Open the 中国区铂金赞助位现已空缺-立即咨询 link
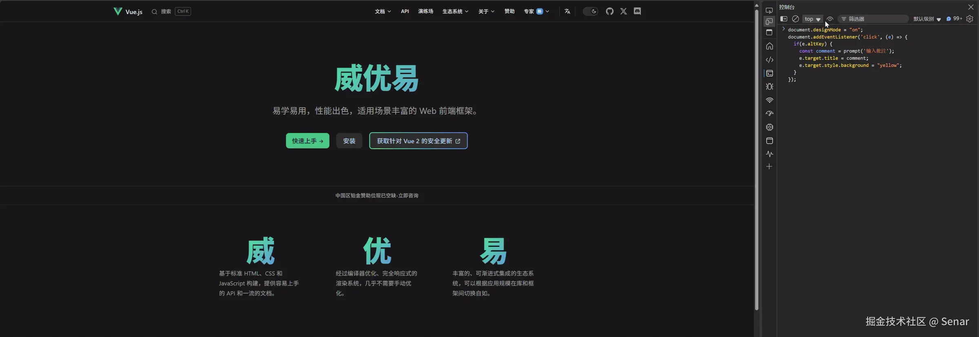The height and width of the screenshot is (337, 979). point(377,195)
